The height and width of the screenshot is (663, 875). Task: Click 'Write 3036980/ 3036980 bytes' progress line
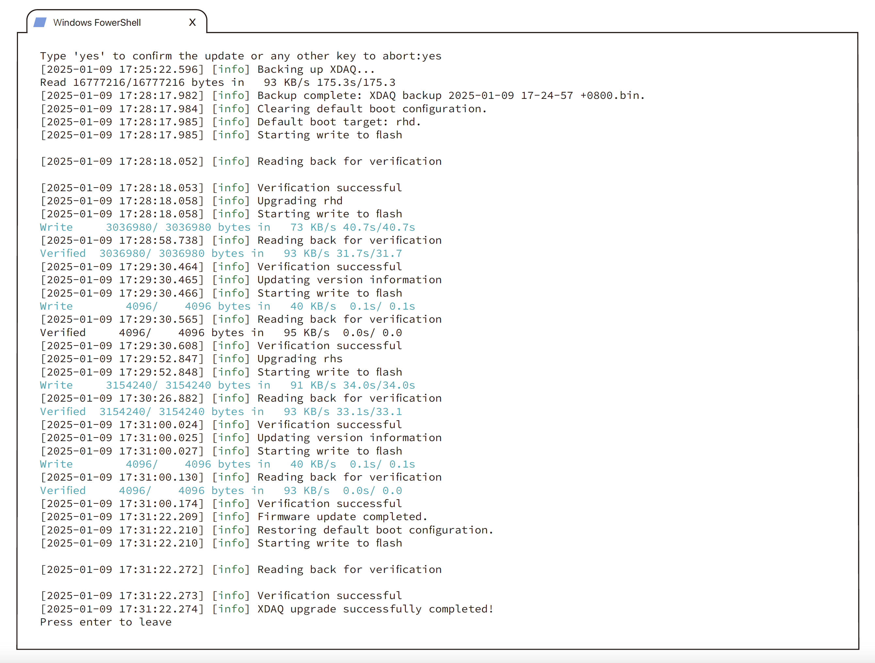click(x=228, y=227)
